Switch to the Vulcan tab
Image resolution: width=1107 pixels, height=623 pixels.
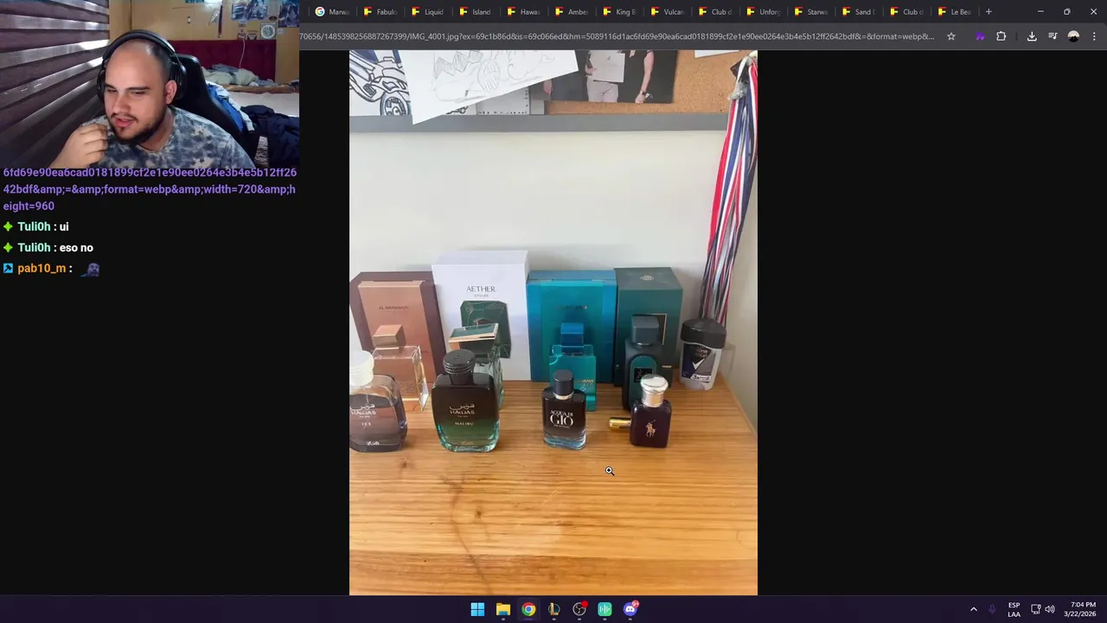[667, 12]
